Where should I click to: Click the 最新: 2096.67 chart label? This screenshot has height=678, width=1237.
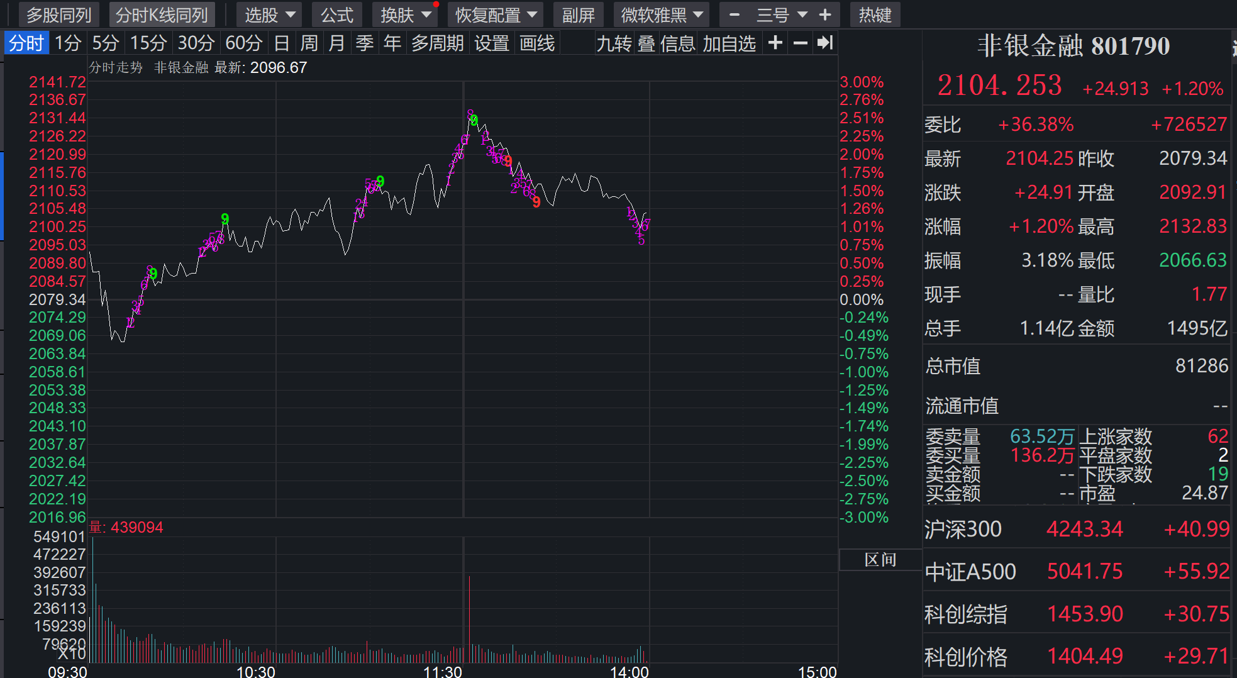click(260, 67)
